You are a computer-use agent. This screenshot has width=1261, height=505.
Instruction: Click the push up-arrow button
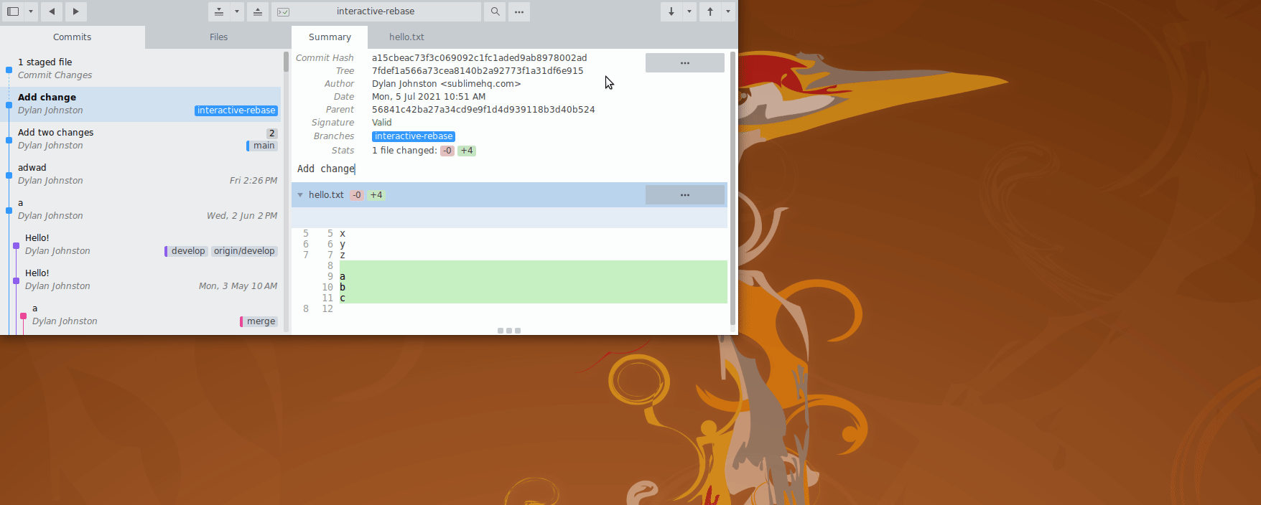(710, 11)
